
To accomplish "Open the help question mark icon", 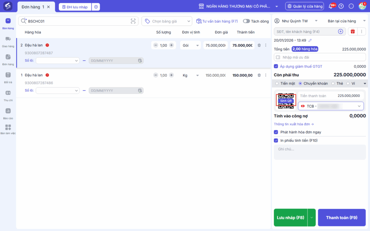I will (341, 7).
